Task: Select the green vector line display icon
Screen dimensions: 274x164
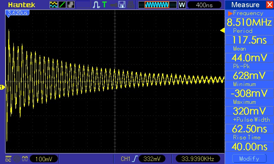Action: point(62,5)
